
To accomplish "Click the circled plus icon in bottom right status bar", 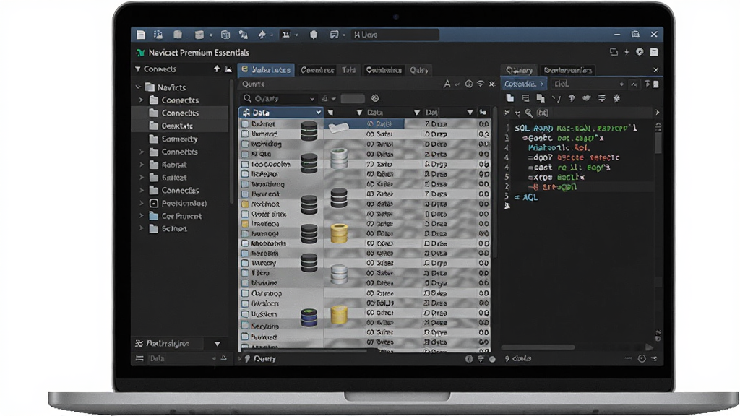I will (642, 358).
